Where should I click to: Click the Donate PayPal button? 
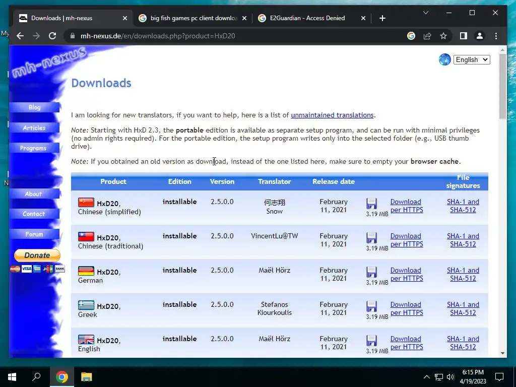coord(37,255)
